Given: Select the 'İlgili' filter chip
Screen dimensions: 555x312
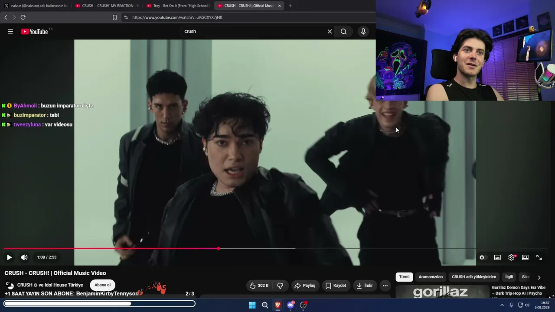Looking at the screenshot, I should pos(509,277).
